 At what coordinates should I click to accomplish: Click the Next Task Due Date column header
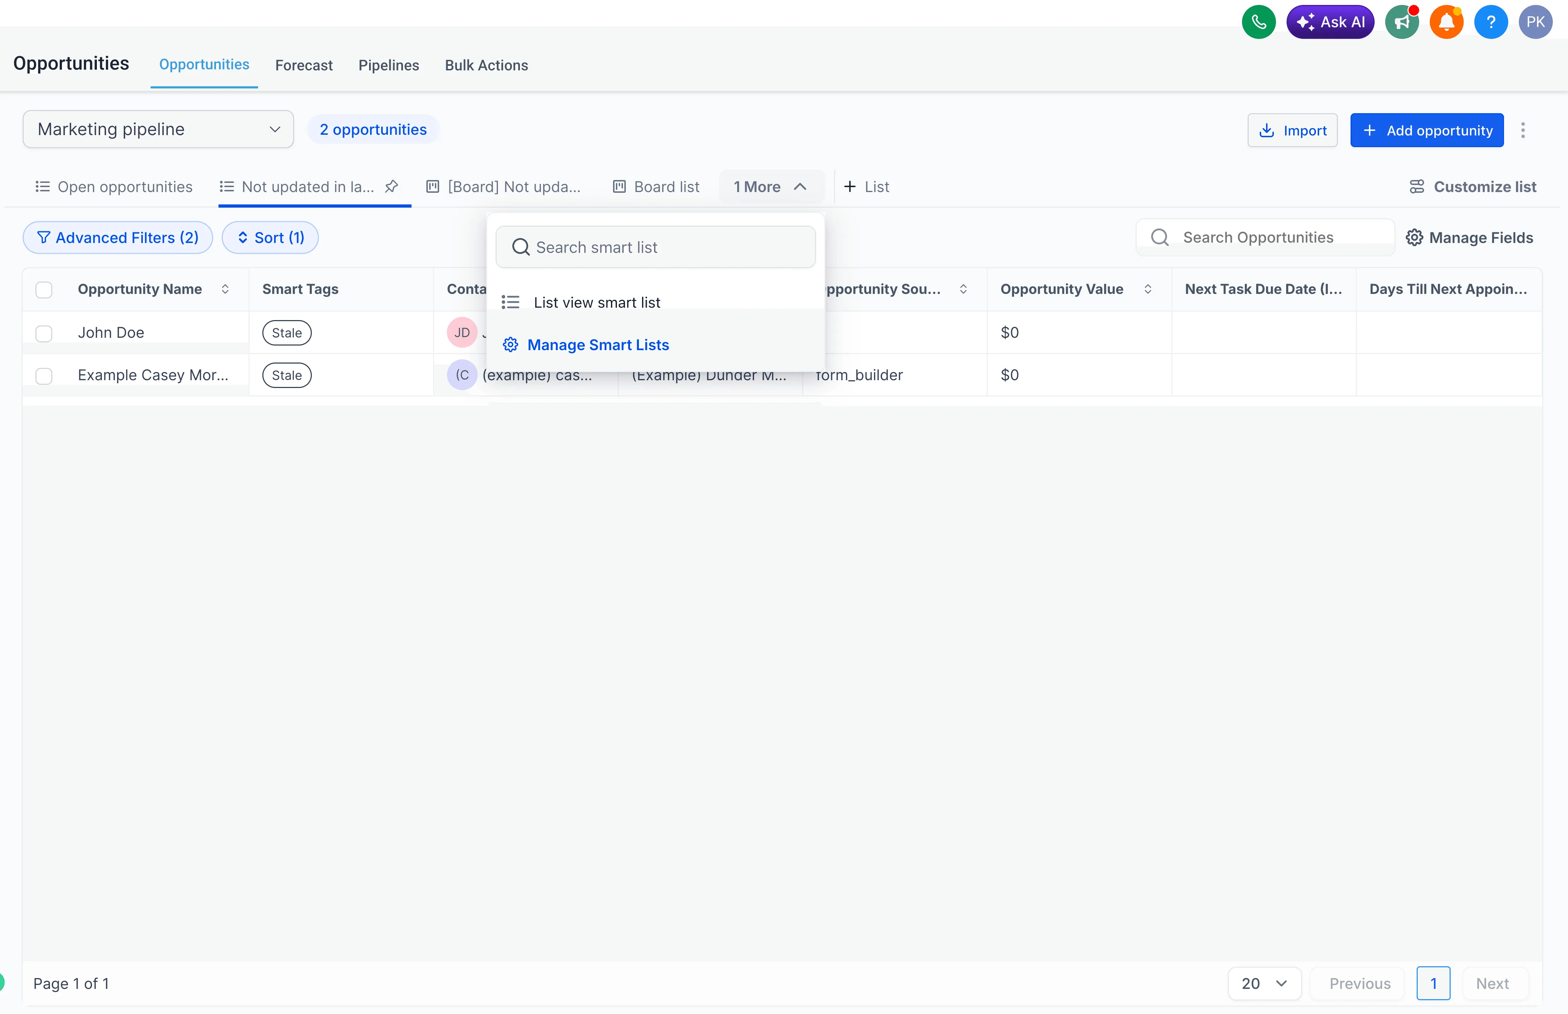[1263, 289]
